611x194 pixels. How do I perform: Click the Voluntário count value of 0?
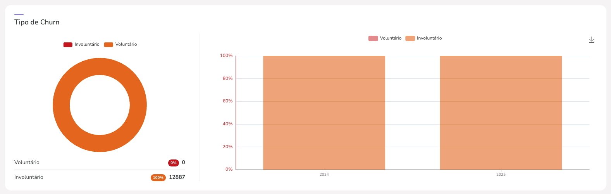pyautogui.click(x=183, y=163)
